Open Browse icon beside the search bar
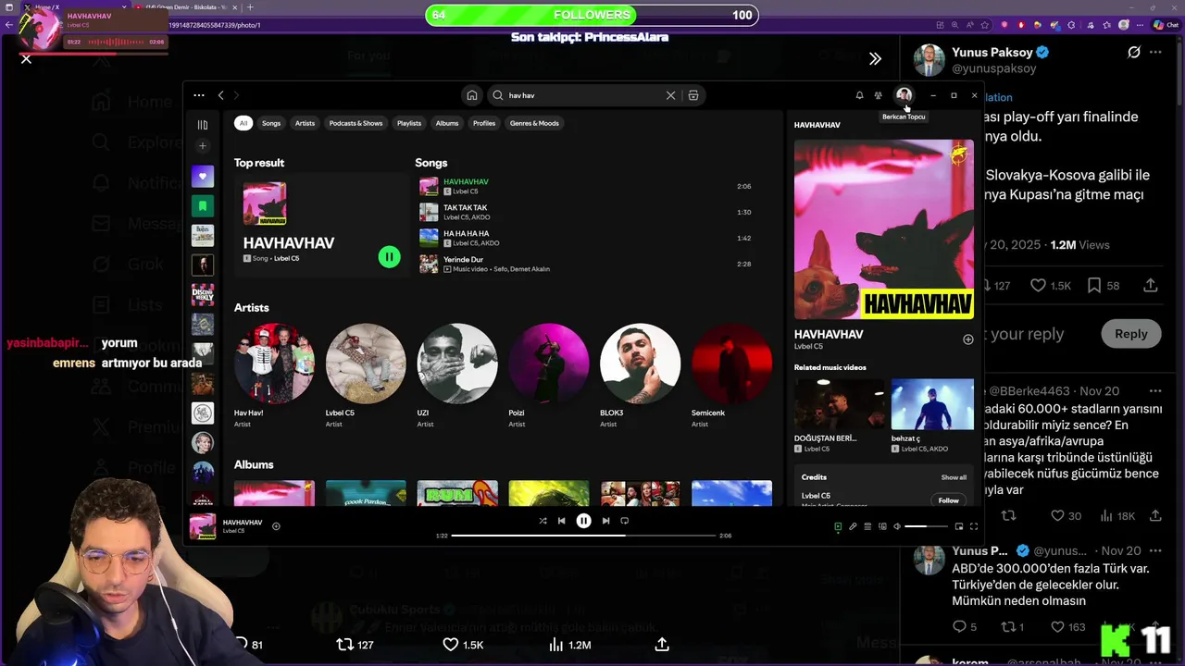The height and width of the screenshot is (666, 1185). (693, 95)
